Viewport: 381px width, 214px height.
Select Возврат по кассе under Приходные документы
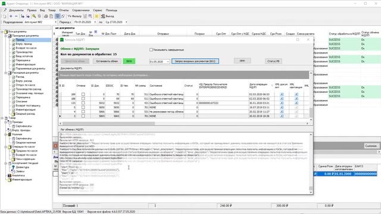[x=26, y=48]
